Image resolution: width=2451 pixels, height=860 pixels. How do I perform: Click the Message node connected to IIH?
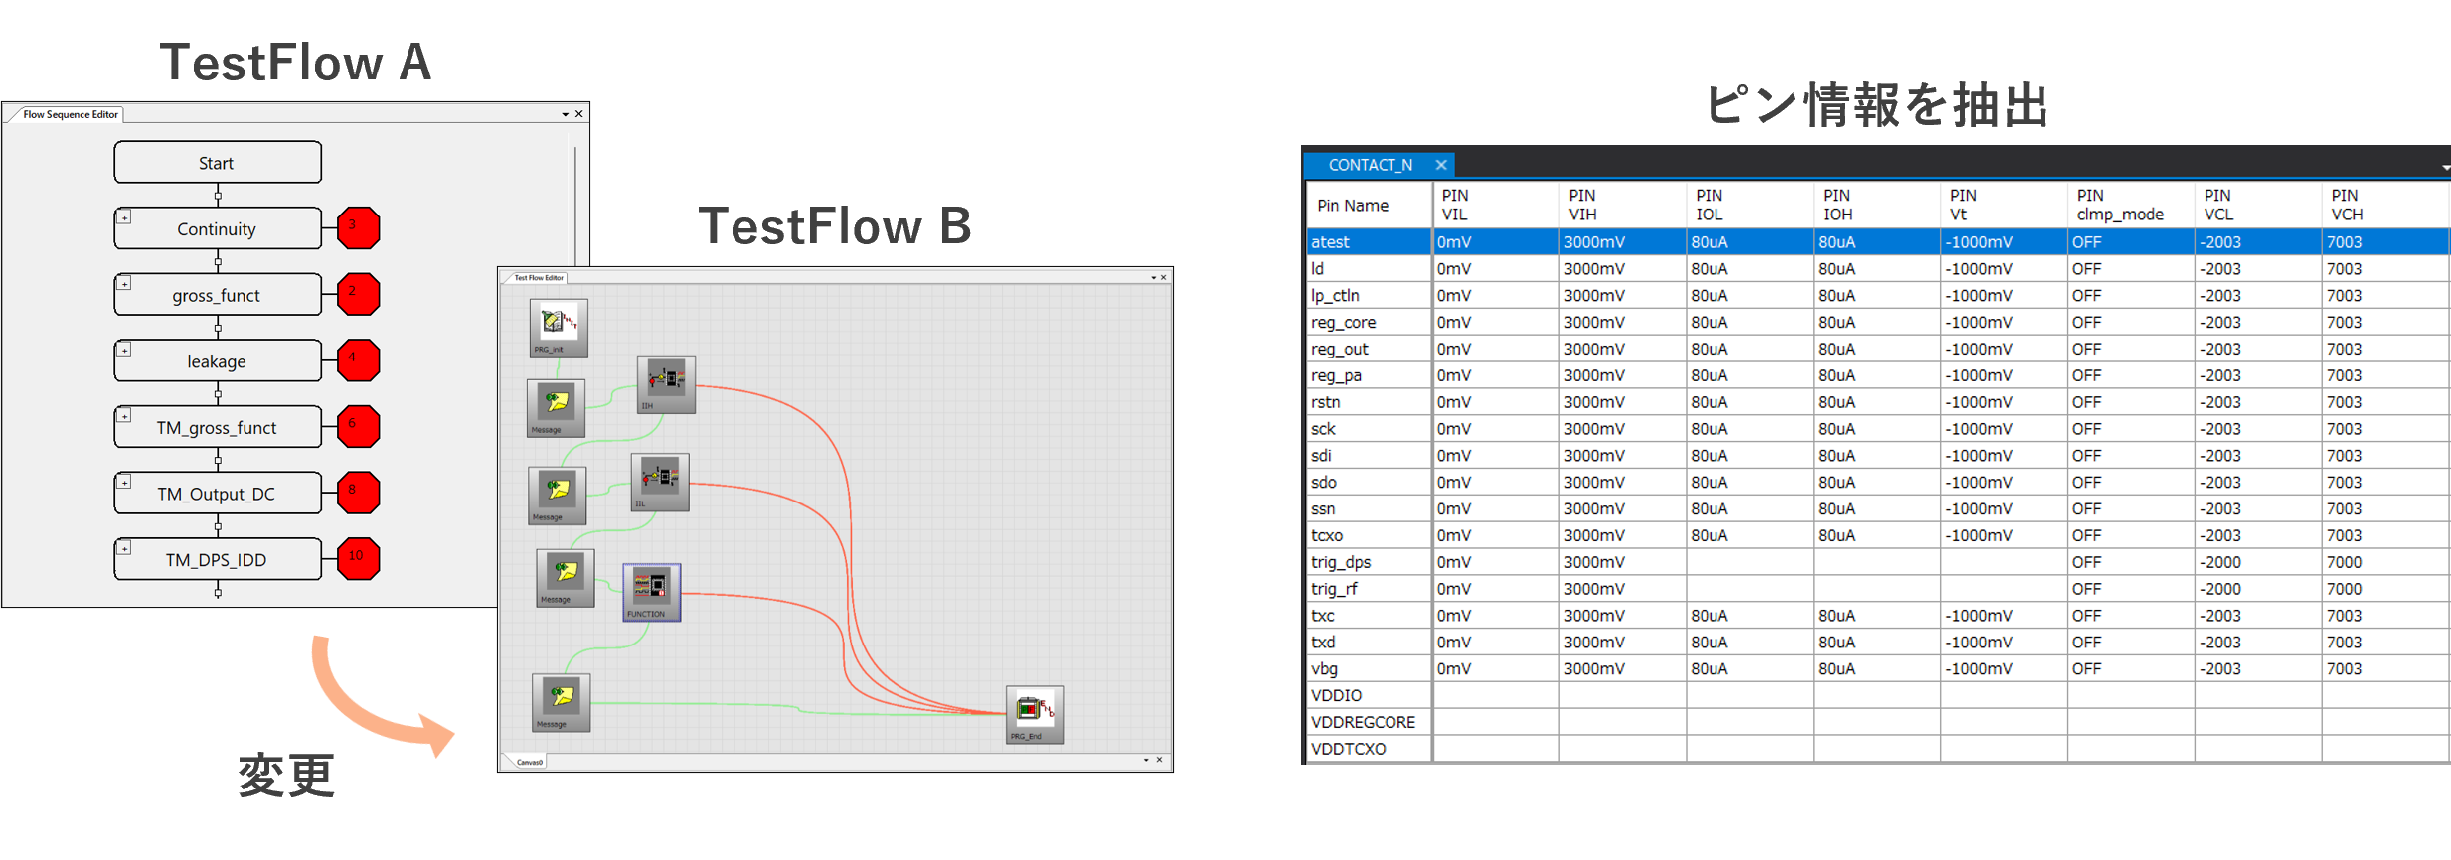click(x=556, y=405)
